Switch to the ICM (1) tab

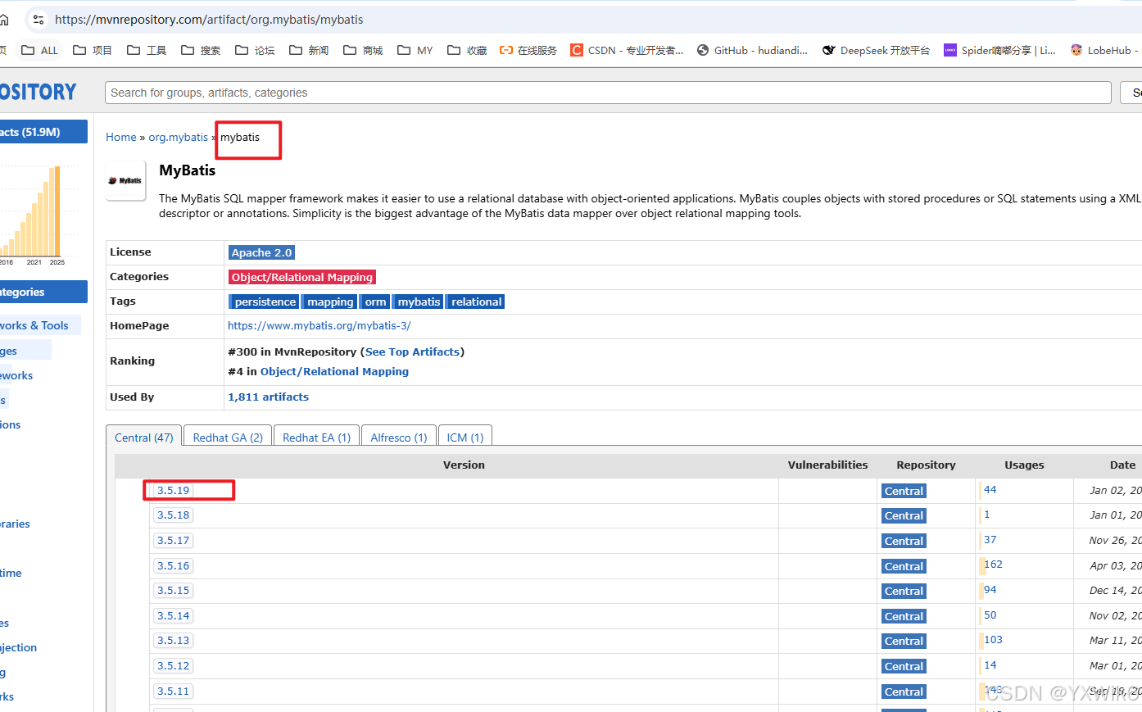click(465, 437)
